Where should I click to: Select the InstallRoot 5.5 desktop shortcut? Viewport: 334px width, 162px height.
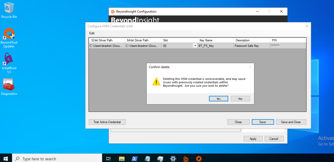click(x=9, y=63)
